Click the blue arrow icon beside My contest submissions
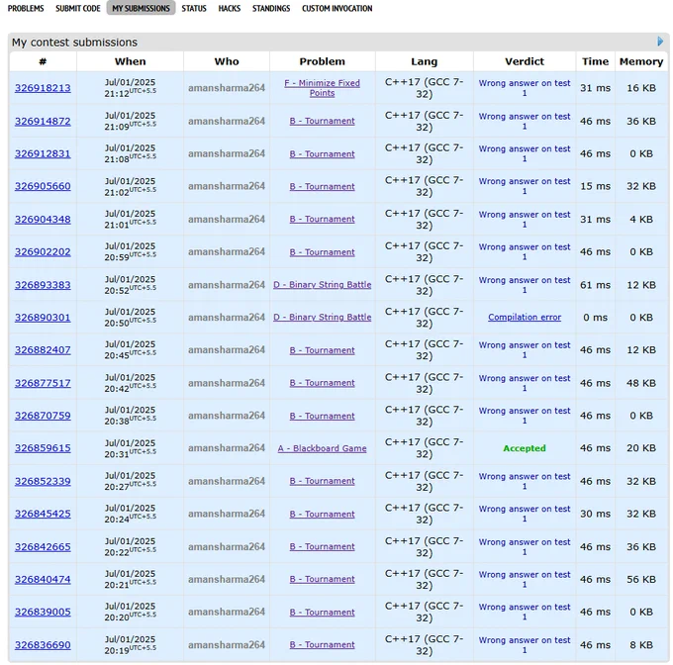This screenshot has height=665, width=673. [x=660, y=42]
